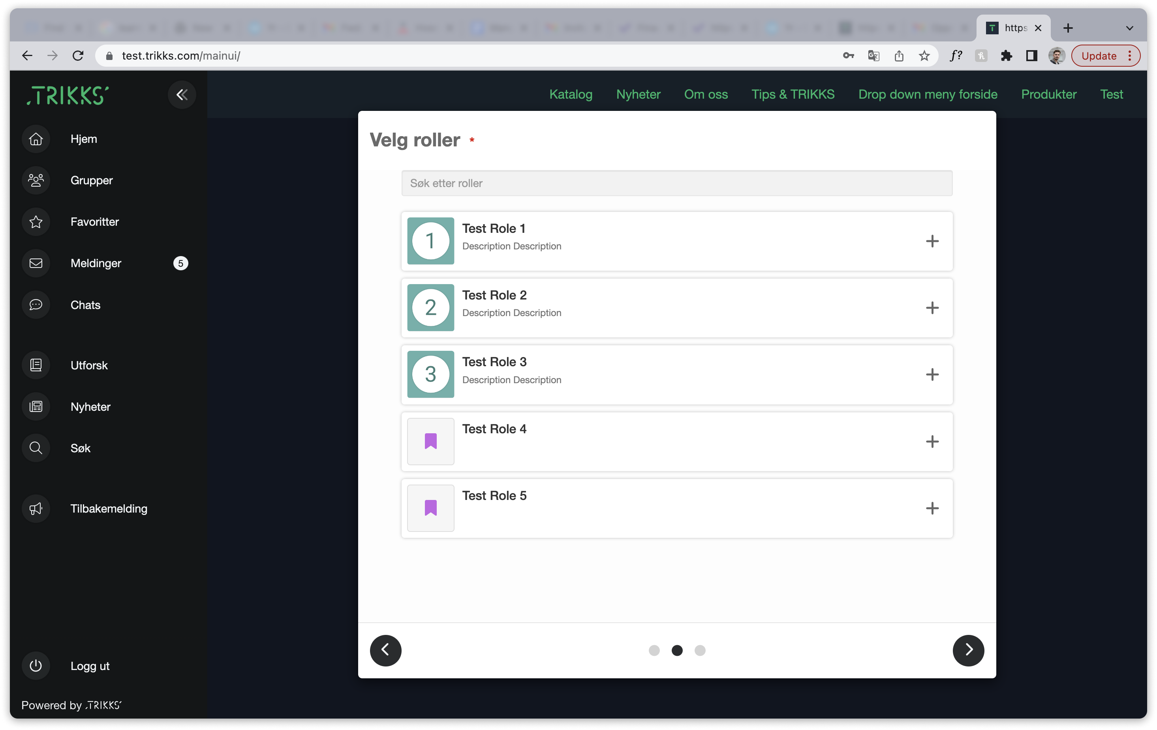This screenshot has height=730, width=1157.
Task: Open the Søk magnifier icon
Action: 36,448
